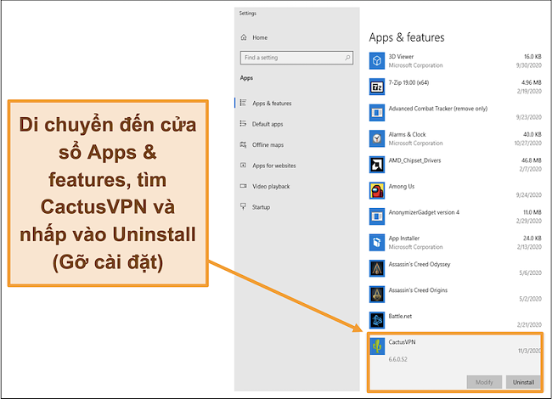The width and height of the screenshot is (552, 399).
Task: Open Home in Settings sidebar
Action: (260, 37)
